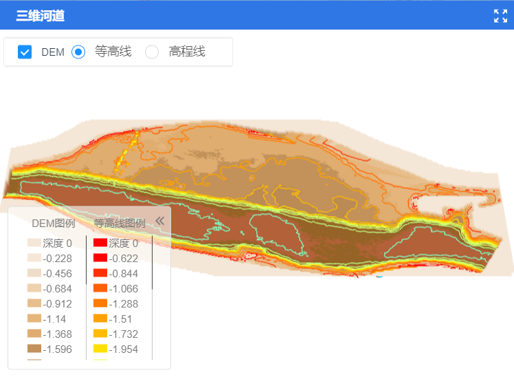This screenshot has height=388, width=514.
Task: Click the DEM -0.912 color swatch
Action: coord(34,303)
